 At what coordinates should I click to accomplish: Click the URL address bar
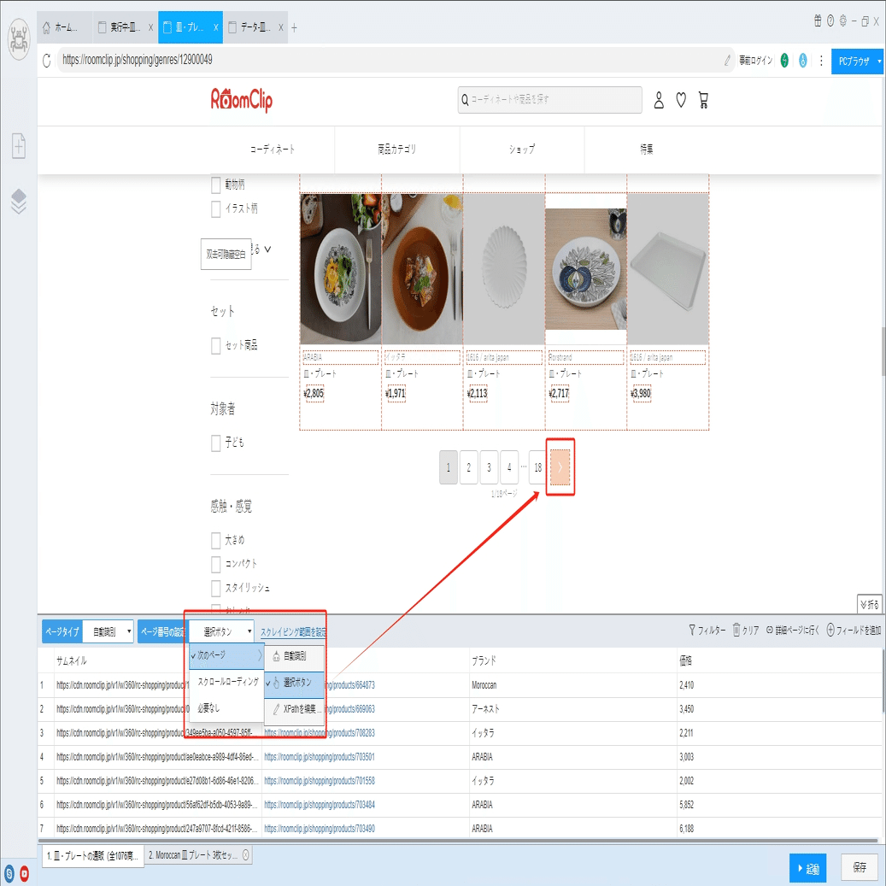390,60
